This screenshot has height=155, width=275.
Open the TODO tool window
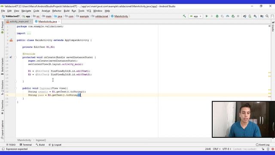[x=11, y=145]
